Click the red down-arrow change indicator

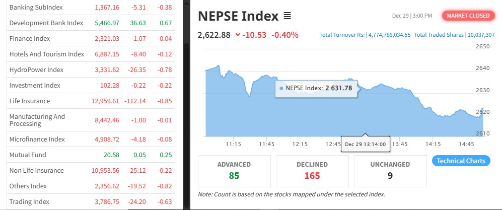coord(238,35)
